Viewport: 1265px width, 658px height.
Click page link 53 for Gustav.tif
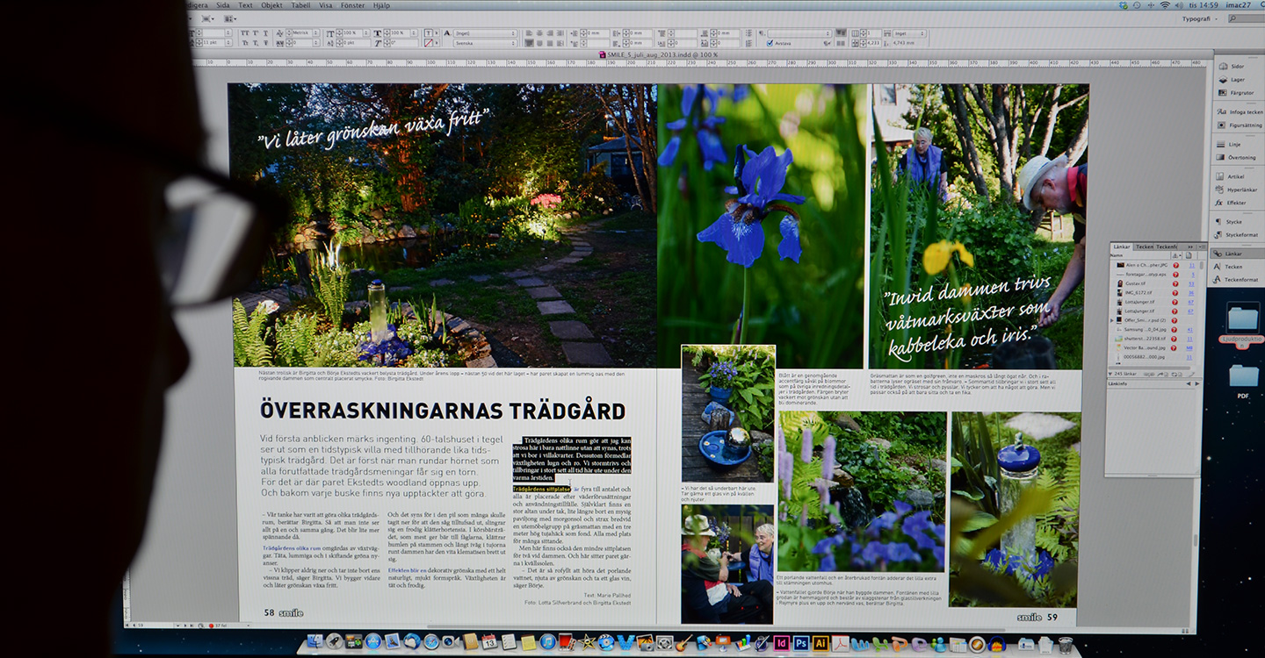[1191, 284]
